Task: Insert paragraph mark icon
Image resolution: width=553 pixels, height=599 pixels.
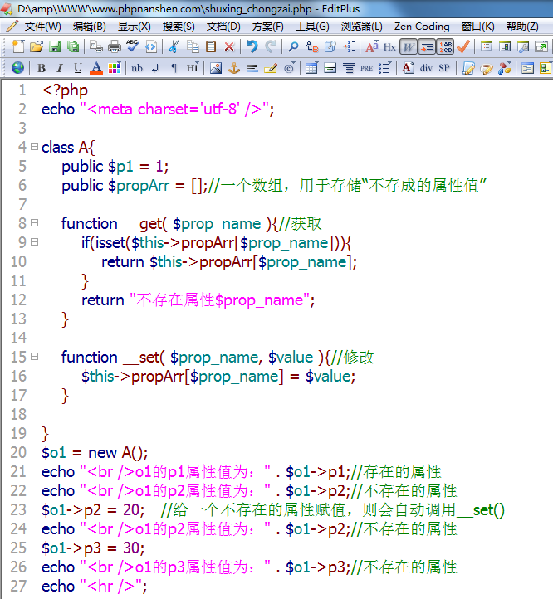Action: pyautogui.click(x=174, y=68)
